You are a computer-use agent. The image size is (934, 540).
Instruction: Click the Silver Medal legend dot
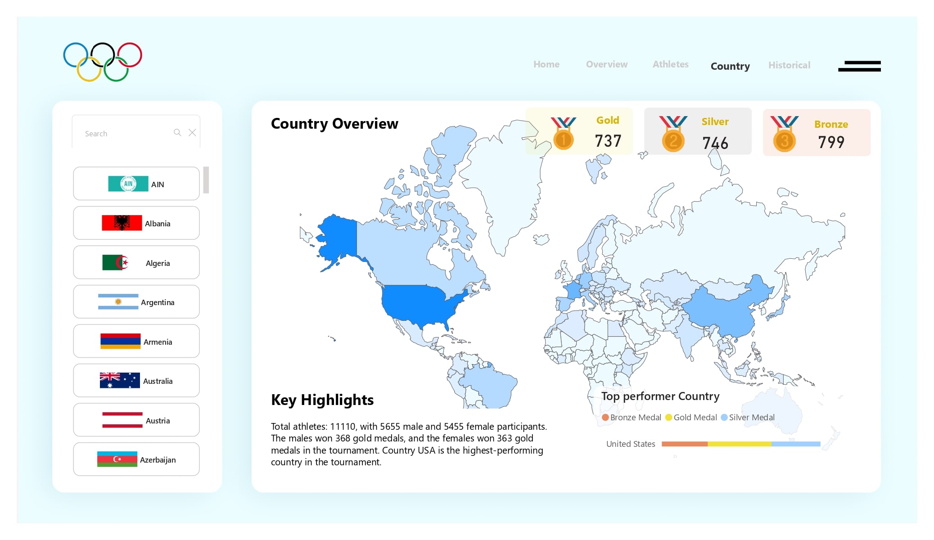point(724,418)
